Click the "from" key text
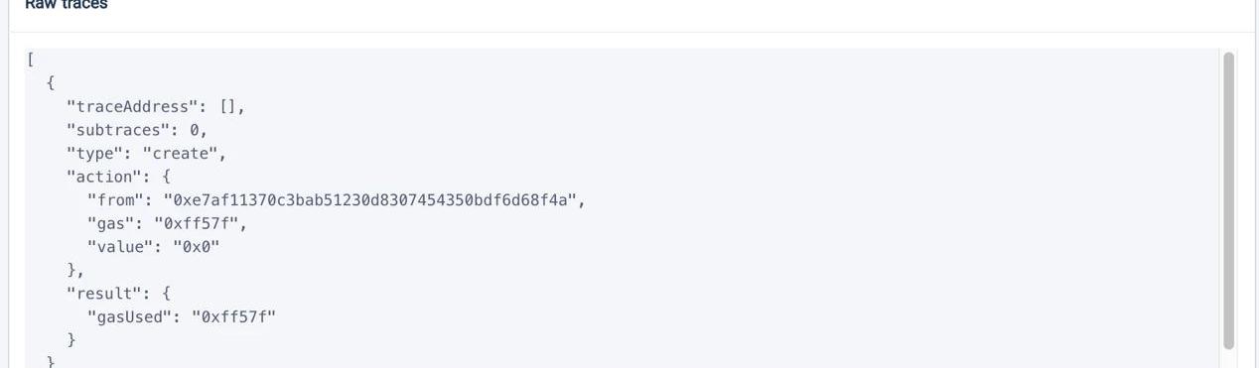This screenshot has height=368, width=1259. 114,200
